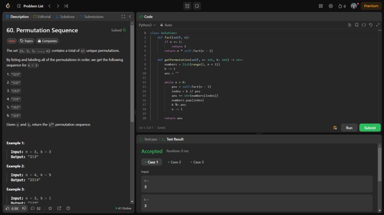The height and width of the screenshot is (215, 384).
Task: Click the Premium button
Action: point(371,6)
